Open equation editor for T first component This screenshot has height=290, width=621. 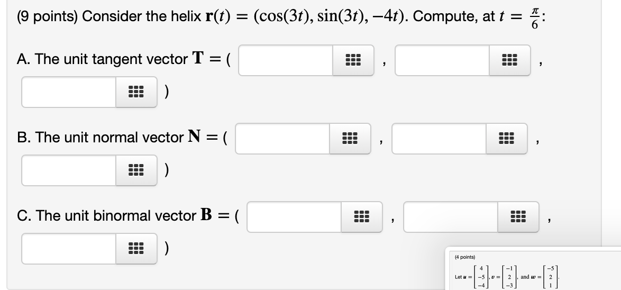tap(352, 60)
